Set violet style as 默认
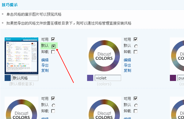 (136, 46)
